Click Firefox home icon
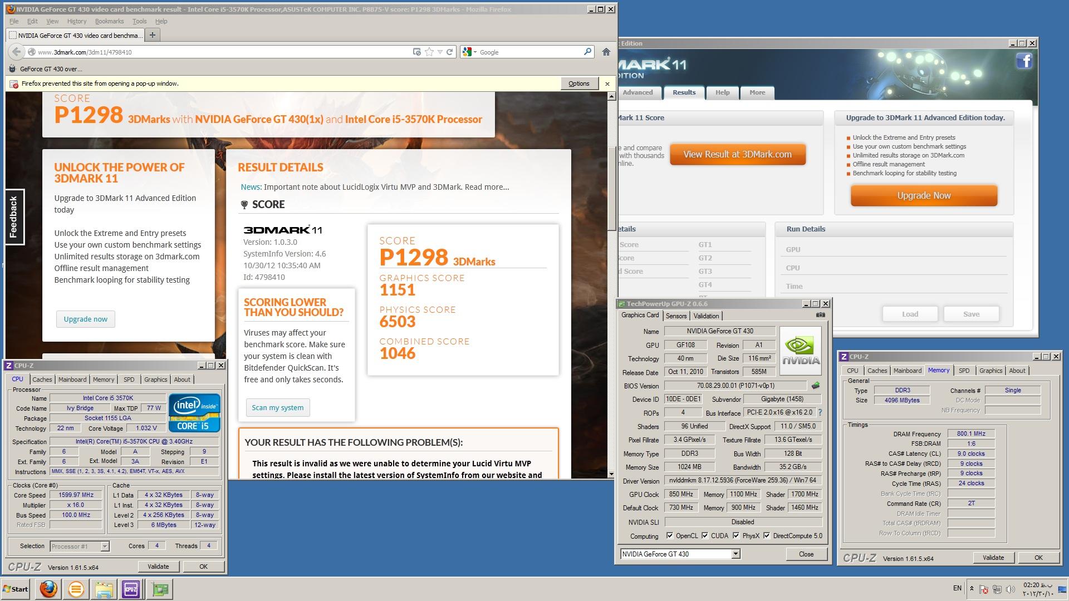The width and height of the screenshot is (1069, 601). point(606,52)
